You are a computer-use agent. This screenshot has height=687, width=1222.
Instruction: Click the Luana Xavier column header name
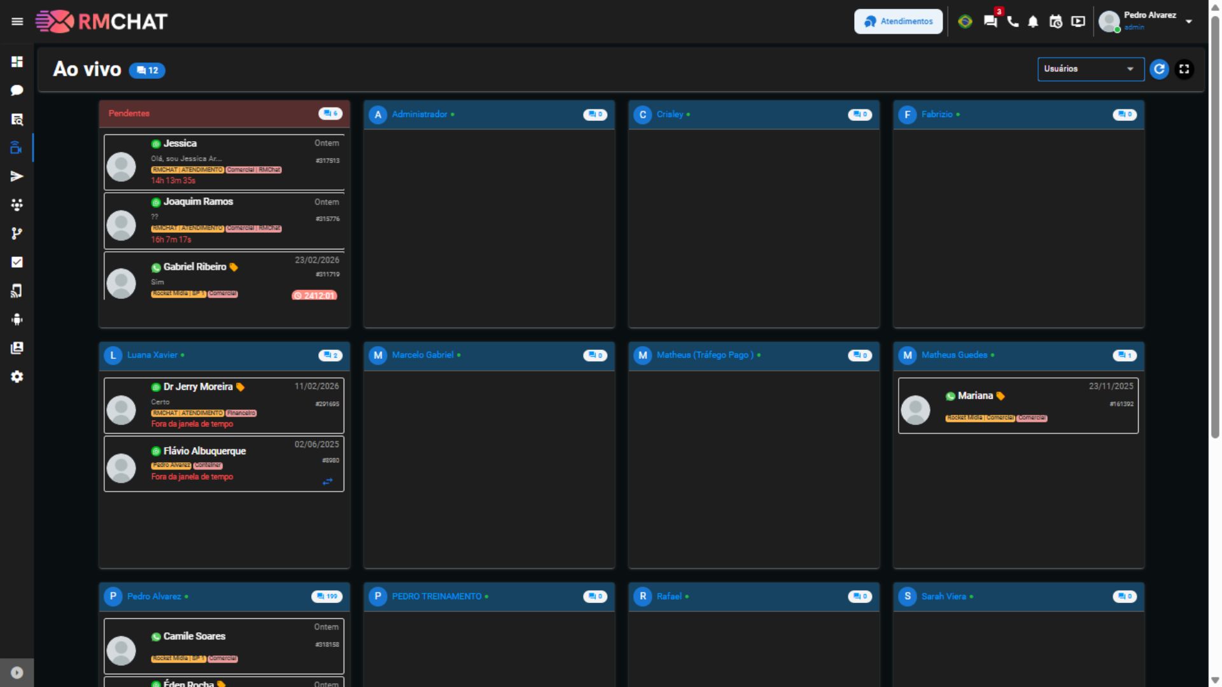coord(152,355)
